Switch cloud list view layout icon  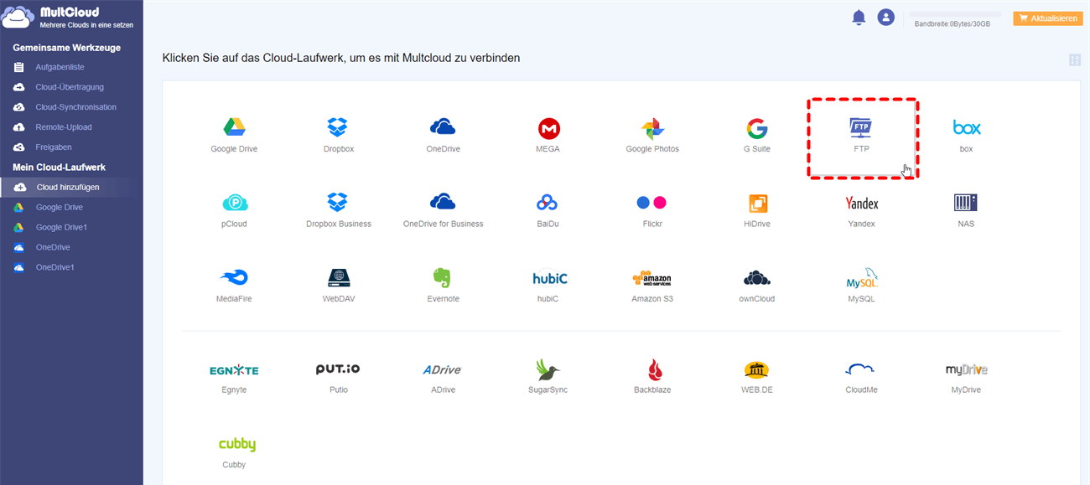click(1075, 60)
